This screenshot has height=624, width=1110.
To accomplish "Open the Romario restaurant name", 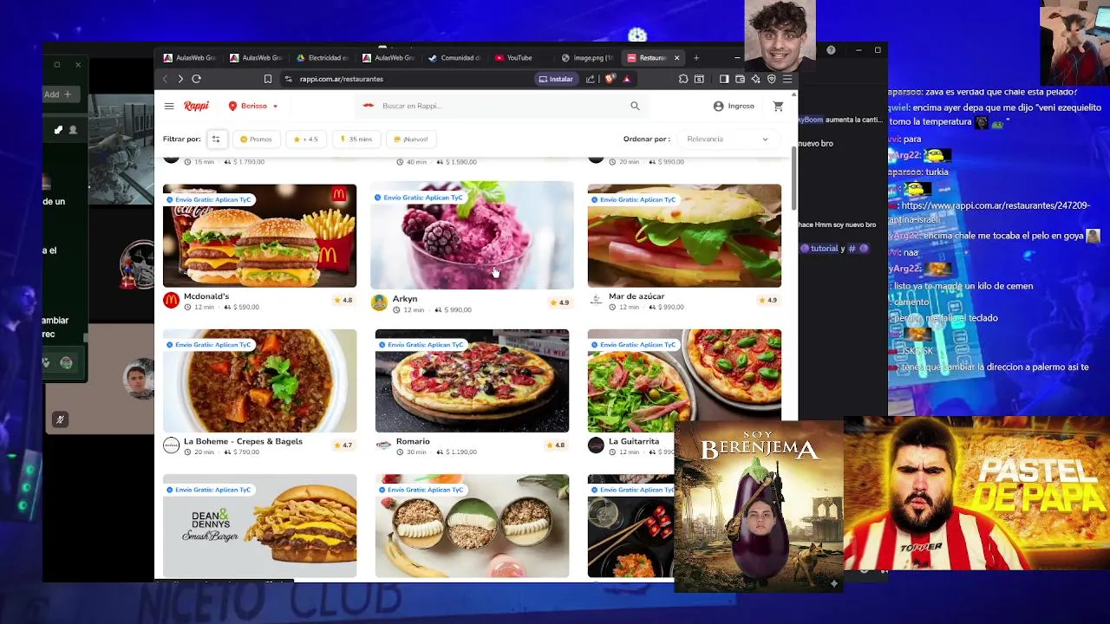I will (413, 441).
